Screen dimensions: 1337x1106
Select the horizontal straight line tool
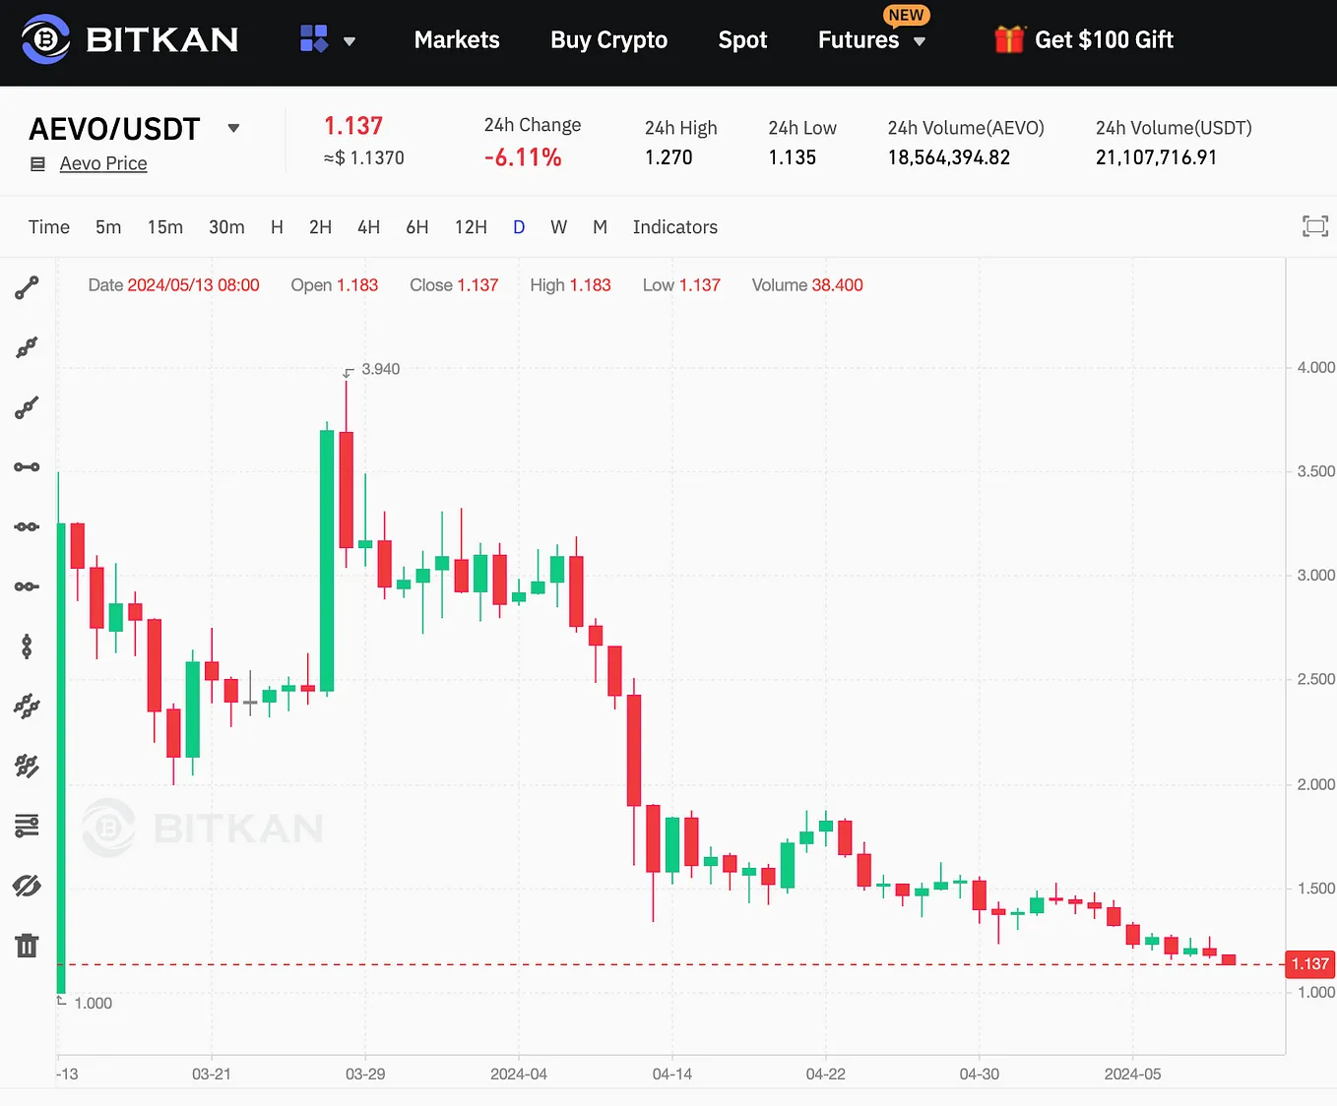[x=27, y=526]
